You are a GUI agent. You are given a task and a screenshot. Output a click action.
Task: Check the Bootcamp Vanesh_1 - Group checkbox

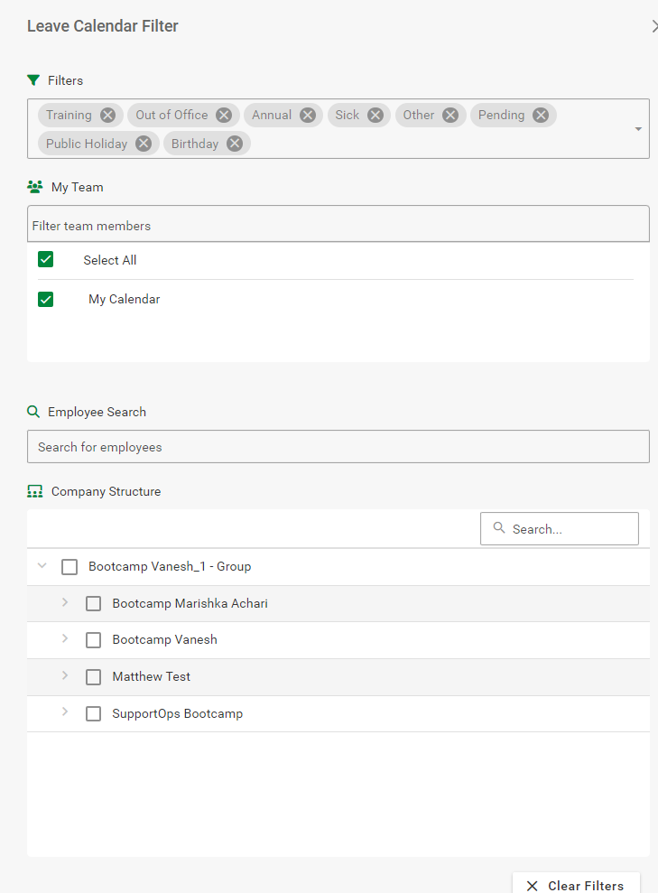point(70,567)
